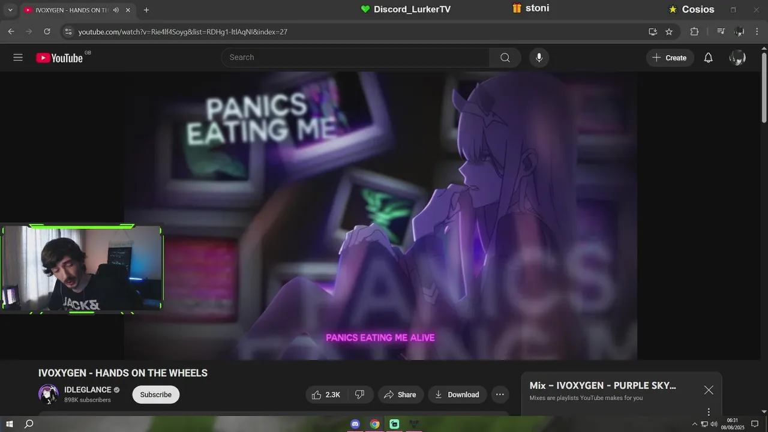Reload the page

(47, 31)
